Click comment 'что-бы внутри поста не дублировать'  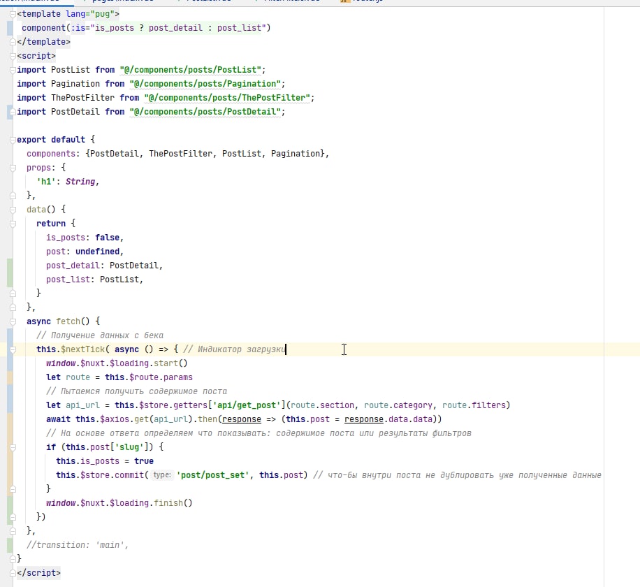coord(457,475)
